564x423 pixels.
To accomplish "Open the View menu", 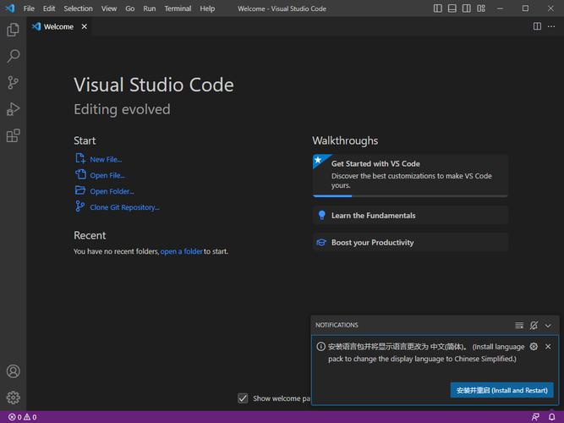I will tap(108, 8).
